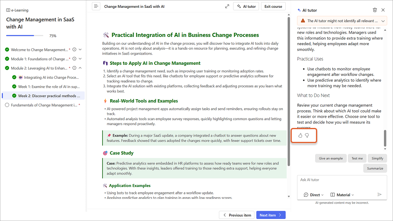Click the AI tutor sparkle icon in panel header
This screenshot has height=221, width=393.
coord(299,10)
